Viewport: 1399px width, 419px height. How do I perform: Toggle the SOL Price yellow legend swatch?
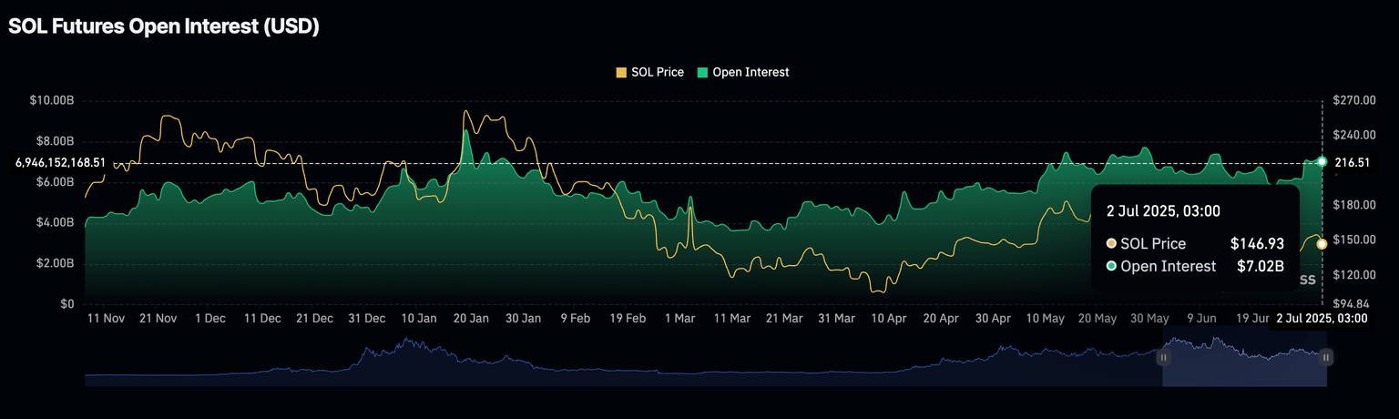point(621,72)
